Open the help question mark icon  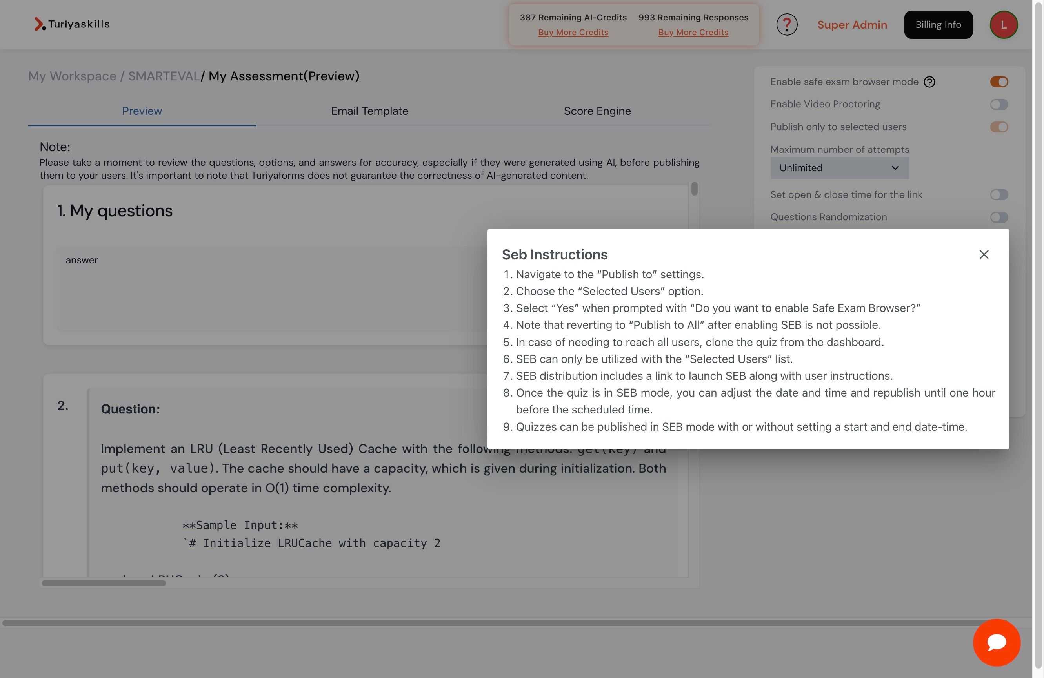[786, 25]
